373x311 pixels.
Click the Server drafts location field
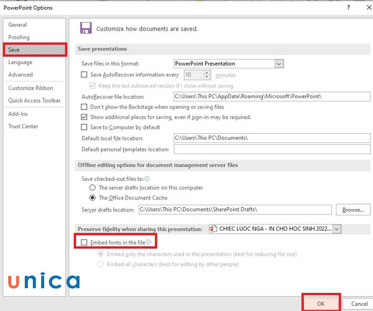(x=235, y=210)
